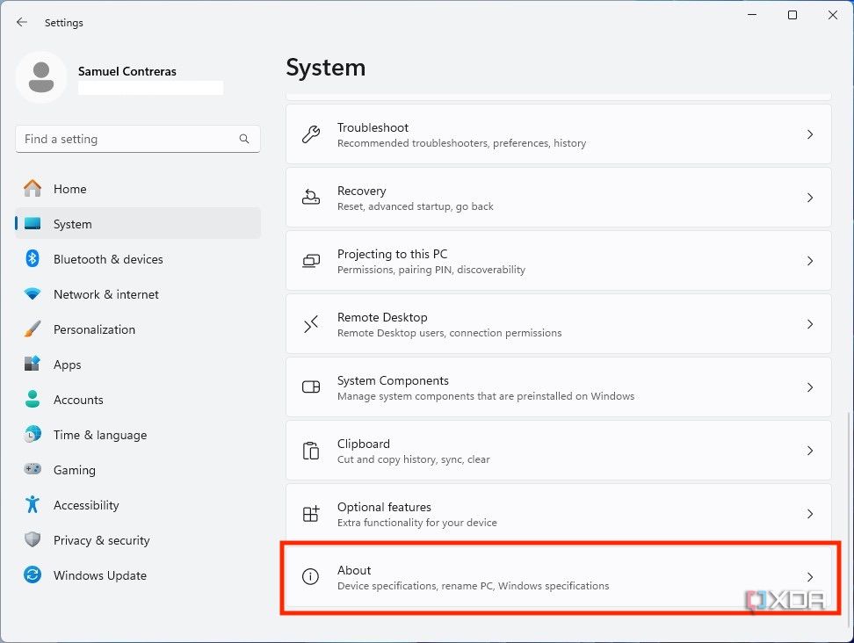854x643 pixels.
Task: Open Optional features title
Action: 384,507
